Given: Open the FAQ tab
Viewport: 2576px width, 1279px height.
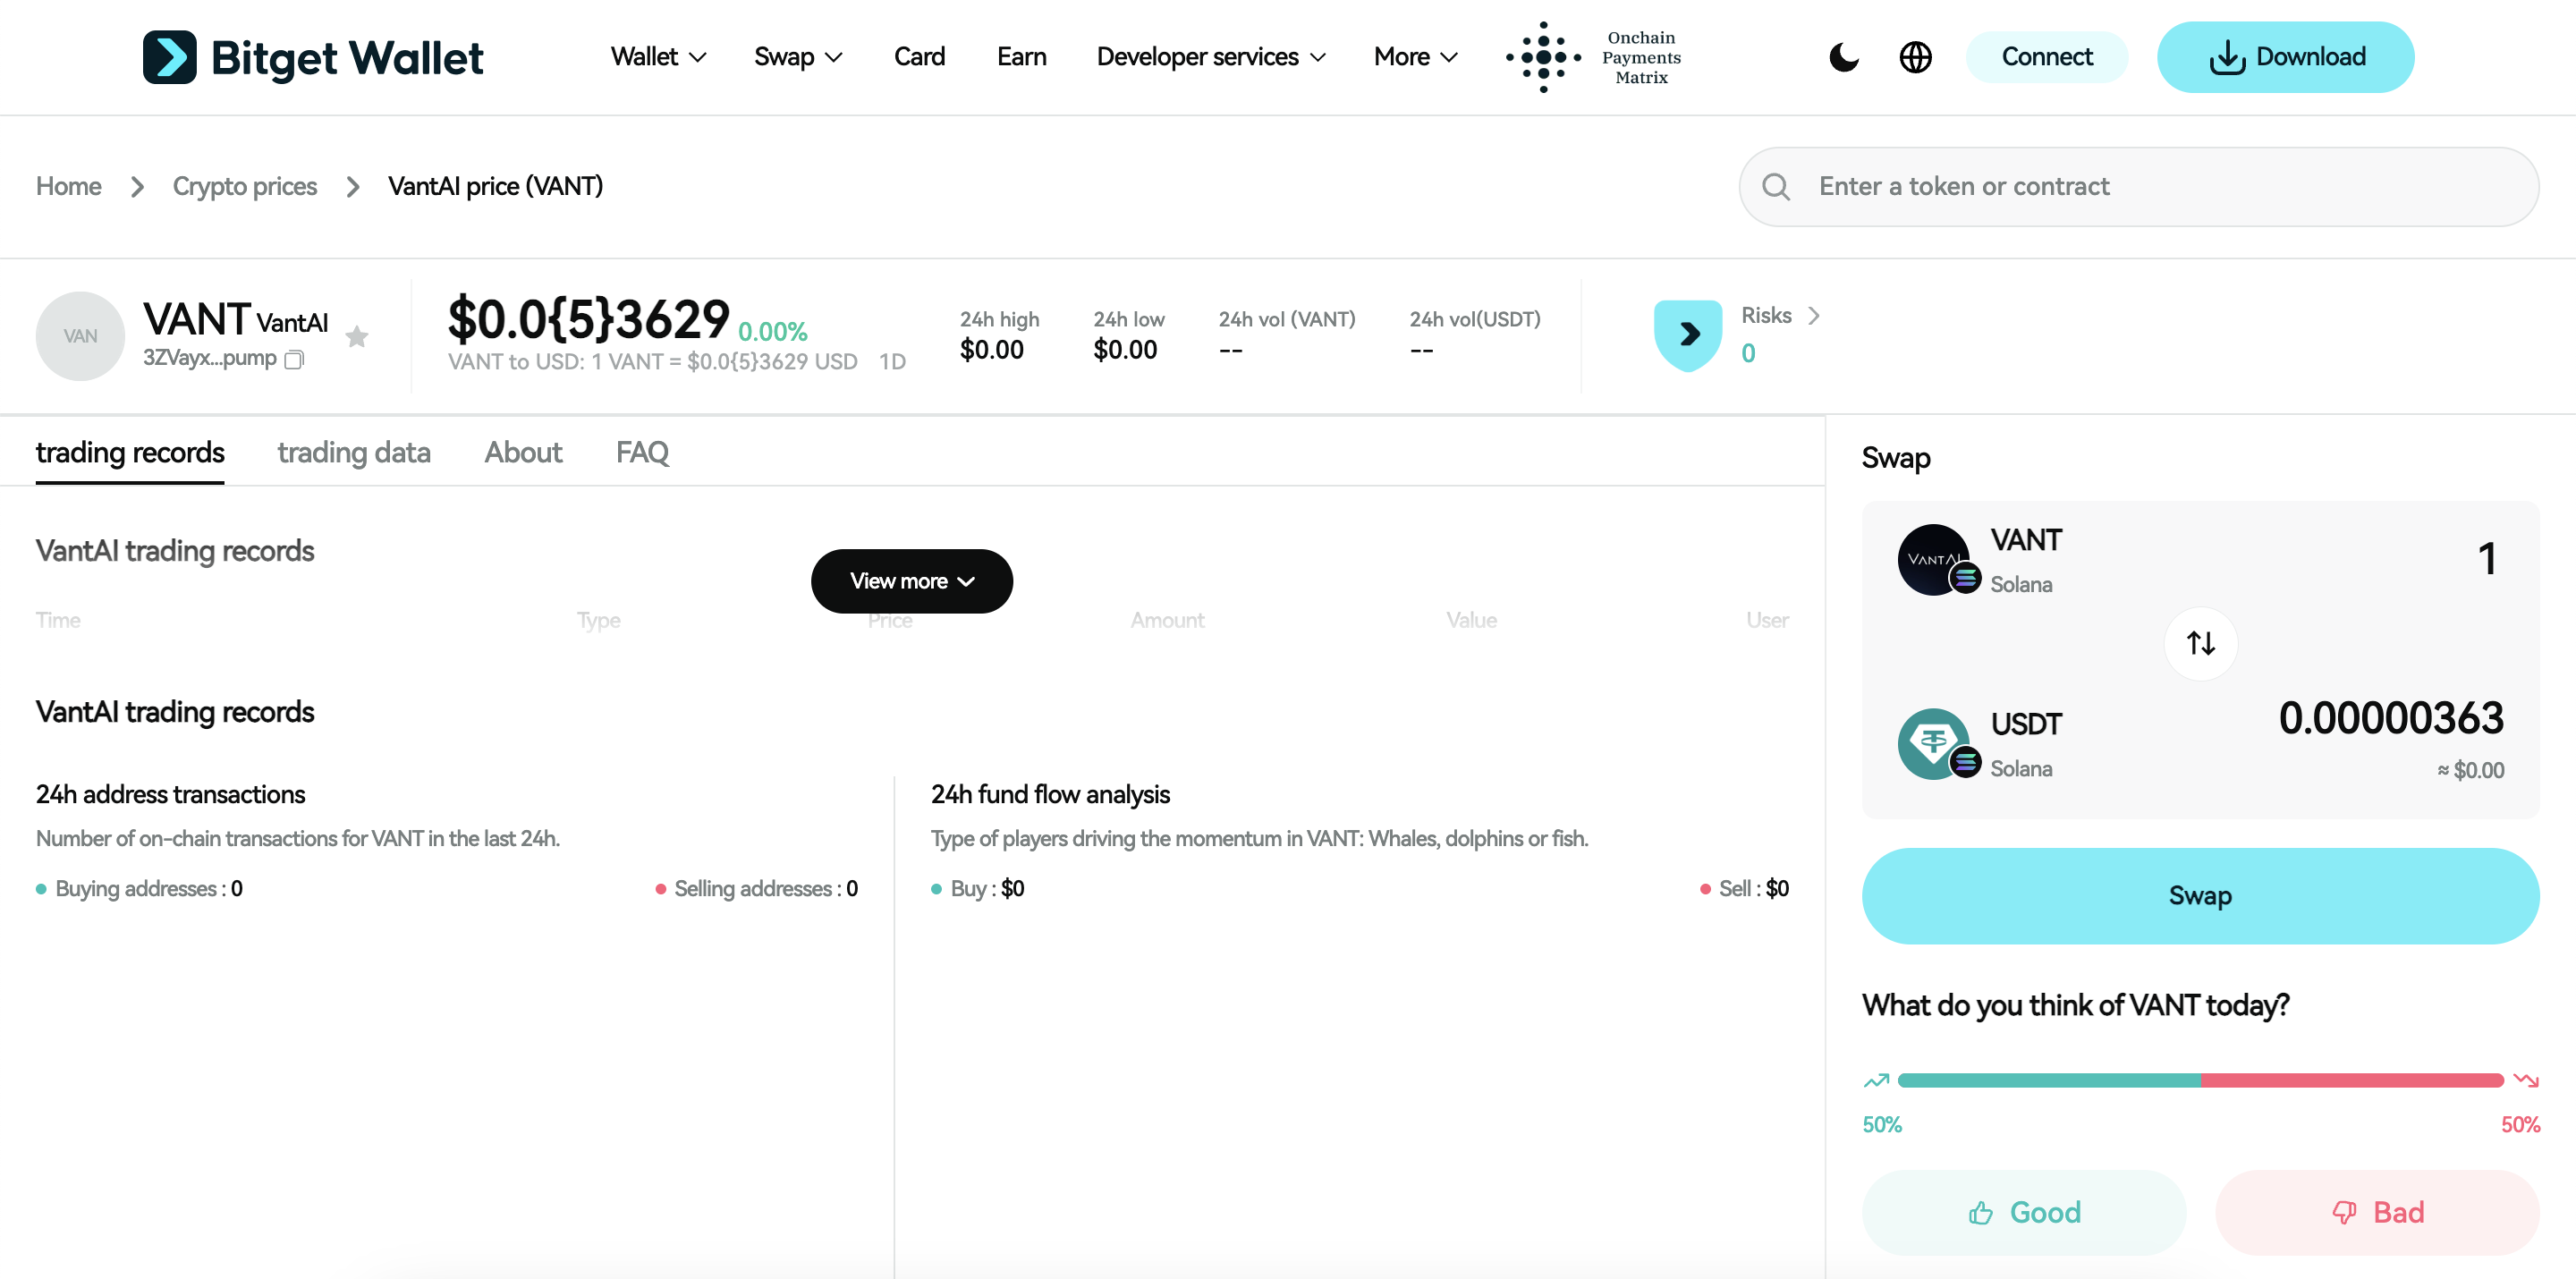Looking at the screenshot, I should [642, 452].
